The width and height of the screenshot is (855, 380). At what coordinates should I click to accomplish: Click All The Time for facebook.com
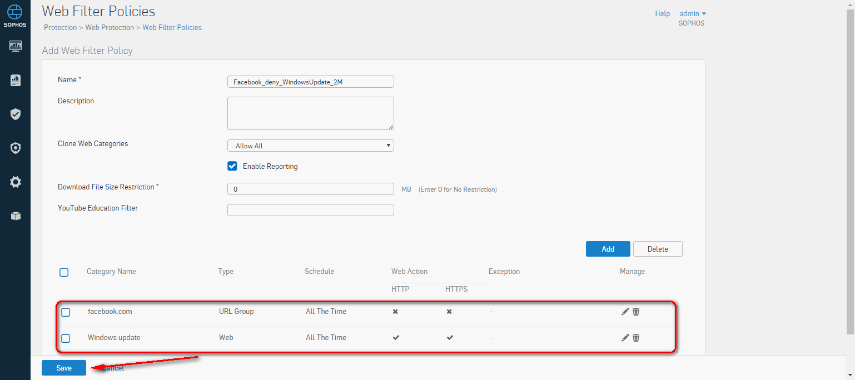point(326,311)
